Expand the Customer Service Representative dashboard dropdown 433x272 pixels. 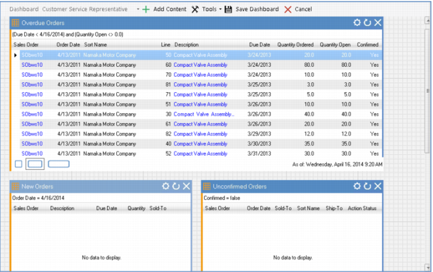[138, 9]
